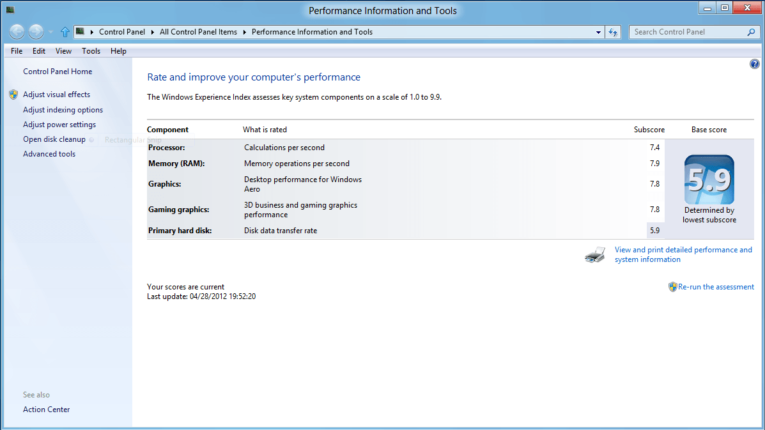The image size is (765, 430).
Task: Click the 5.9 disk subscore value
Action: click(654, 231)
